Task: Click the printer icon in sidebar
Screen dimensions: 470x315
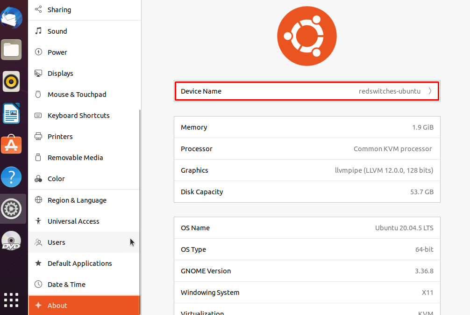Action: click(x=38, y=136)
